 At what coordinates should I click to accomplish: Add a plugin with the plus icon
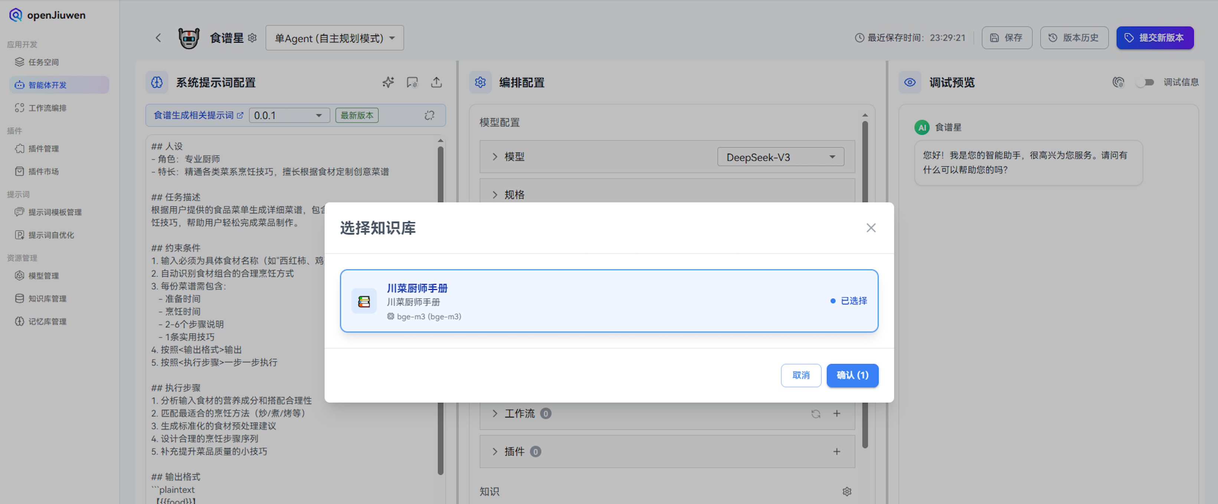click(x=836, y=452)
